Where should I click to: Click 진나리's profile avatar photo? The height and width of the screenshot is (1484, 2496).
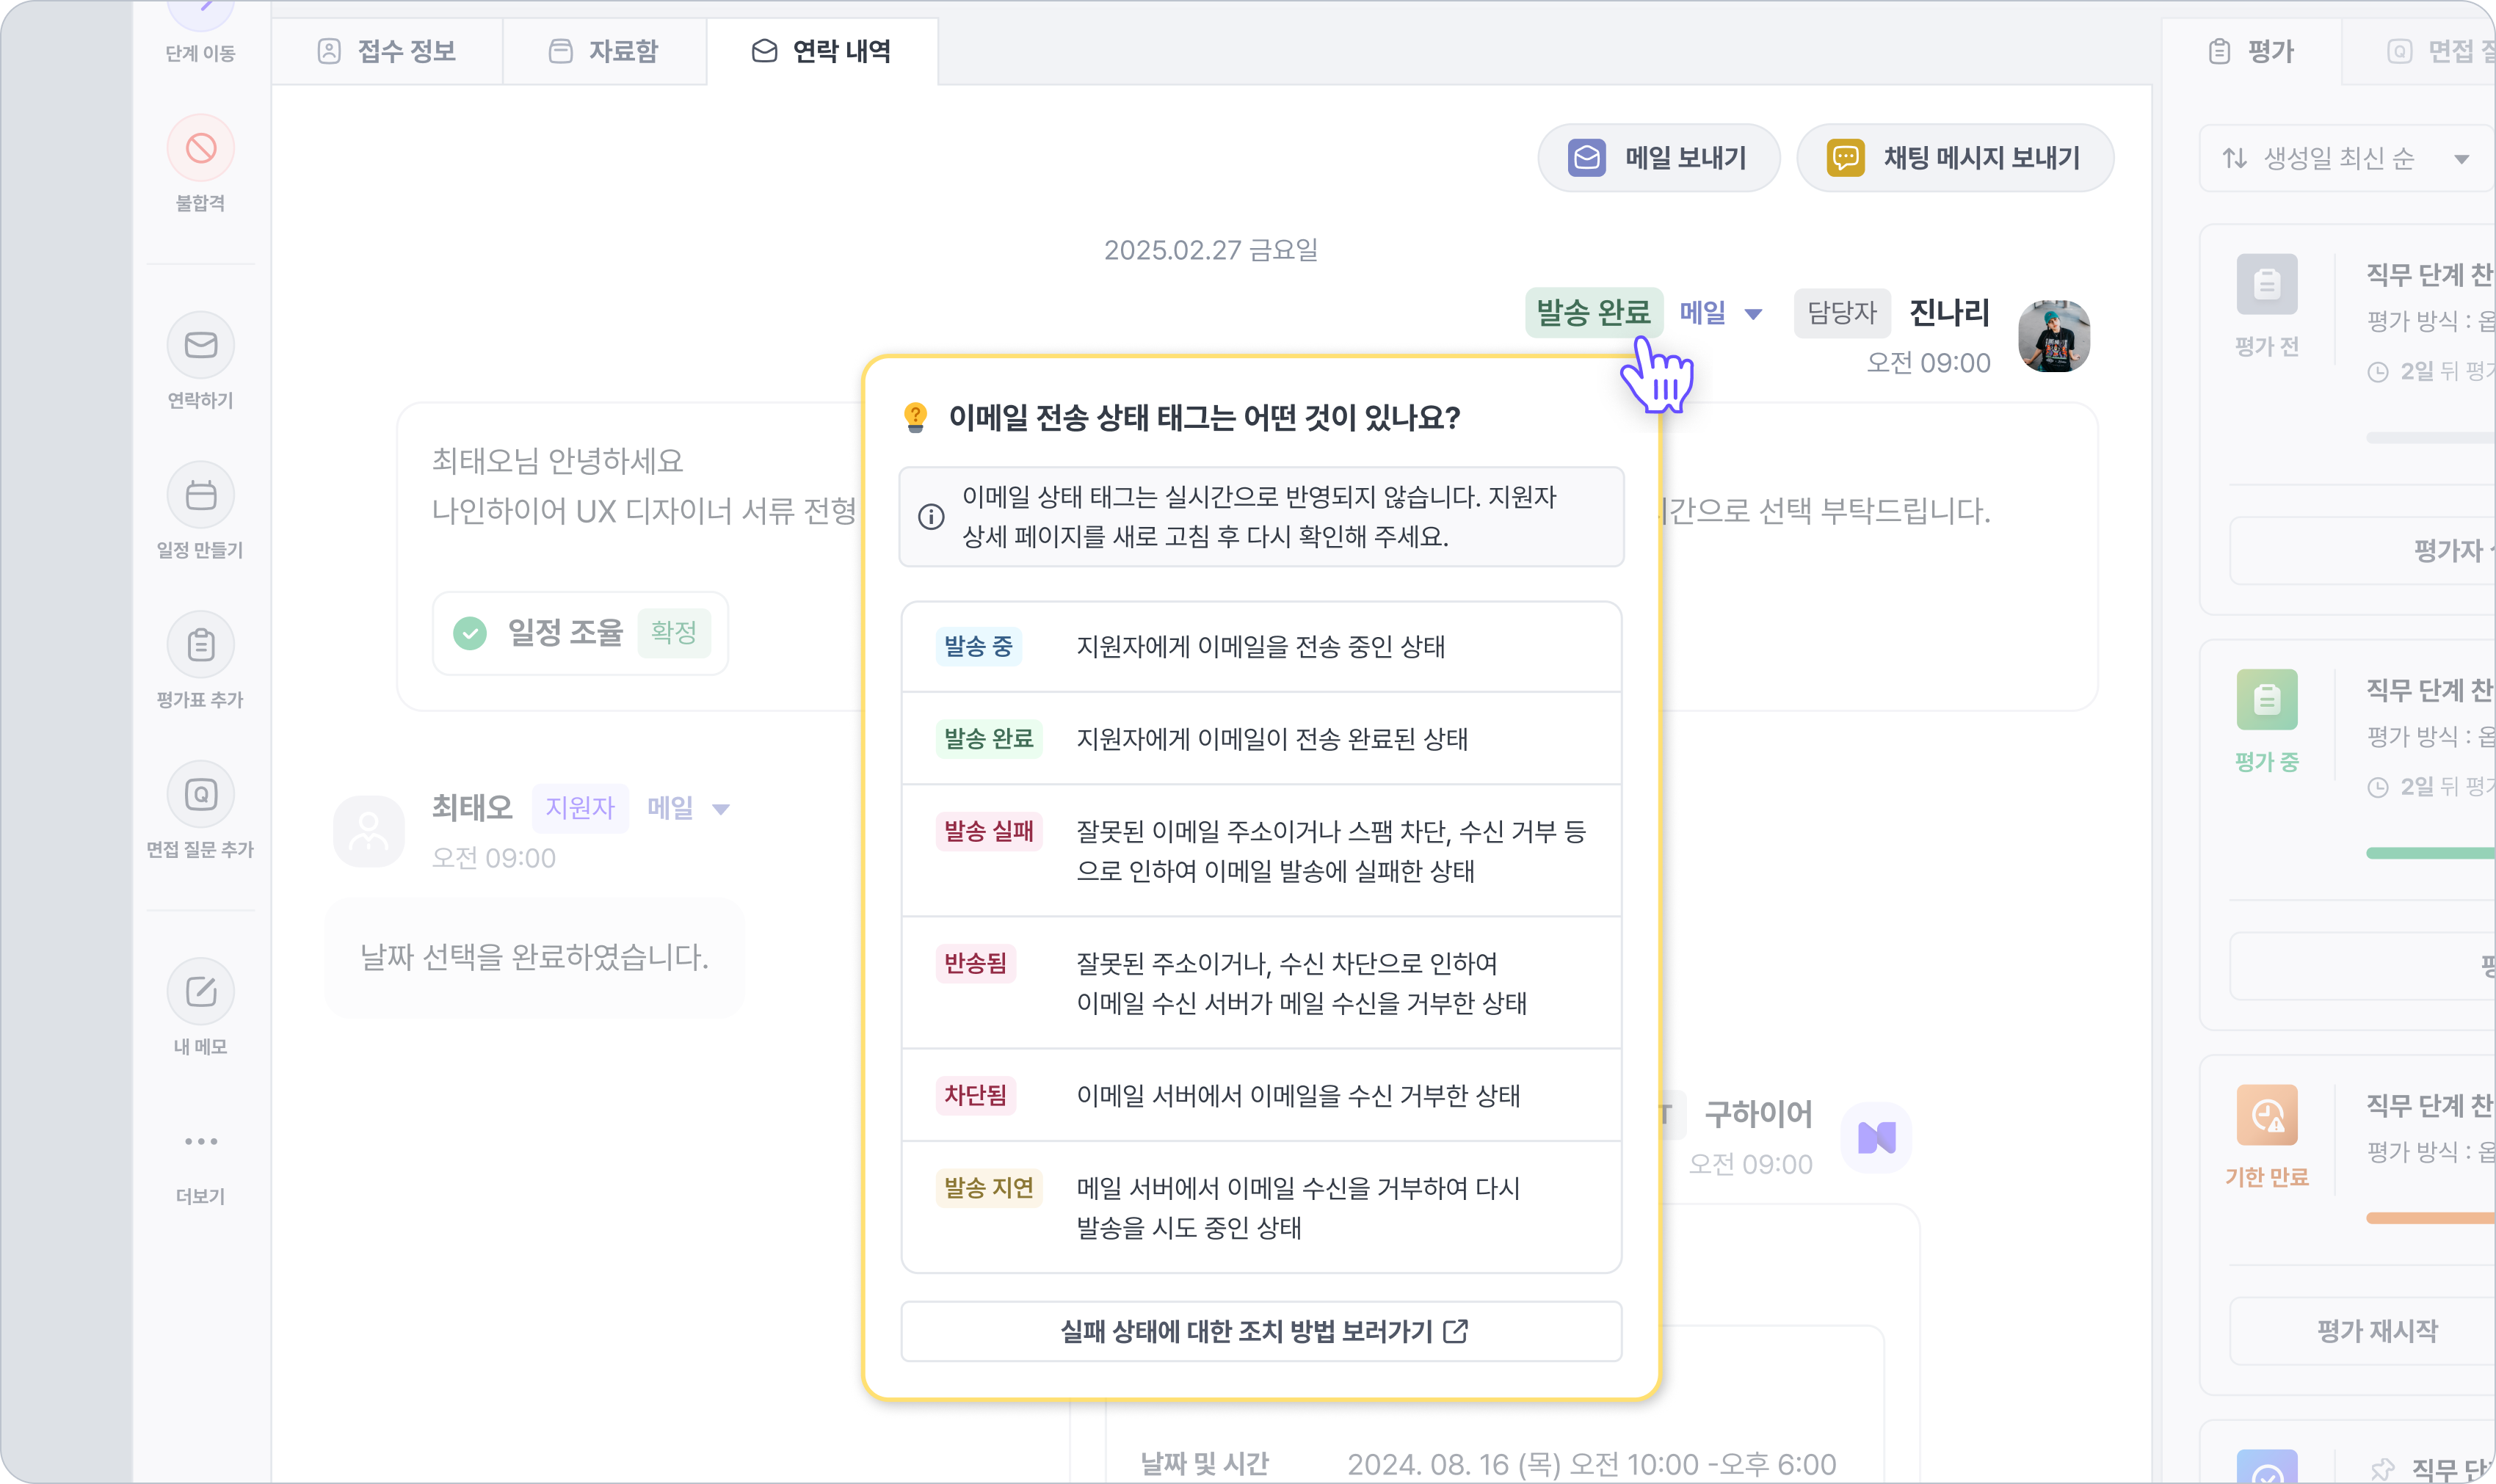coord(2053,336)
